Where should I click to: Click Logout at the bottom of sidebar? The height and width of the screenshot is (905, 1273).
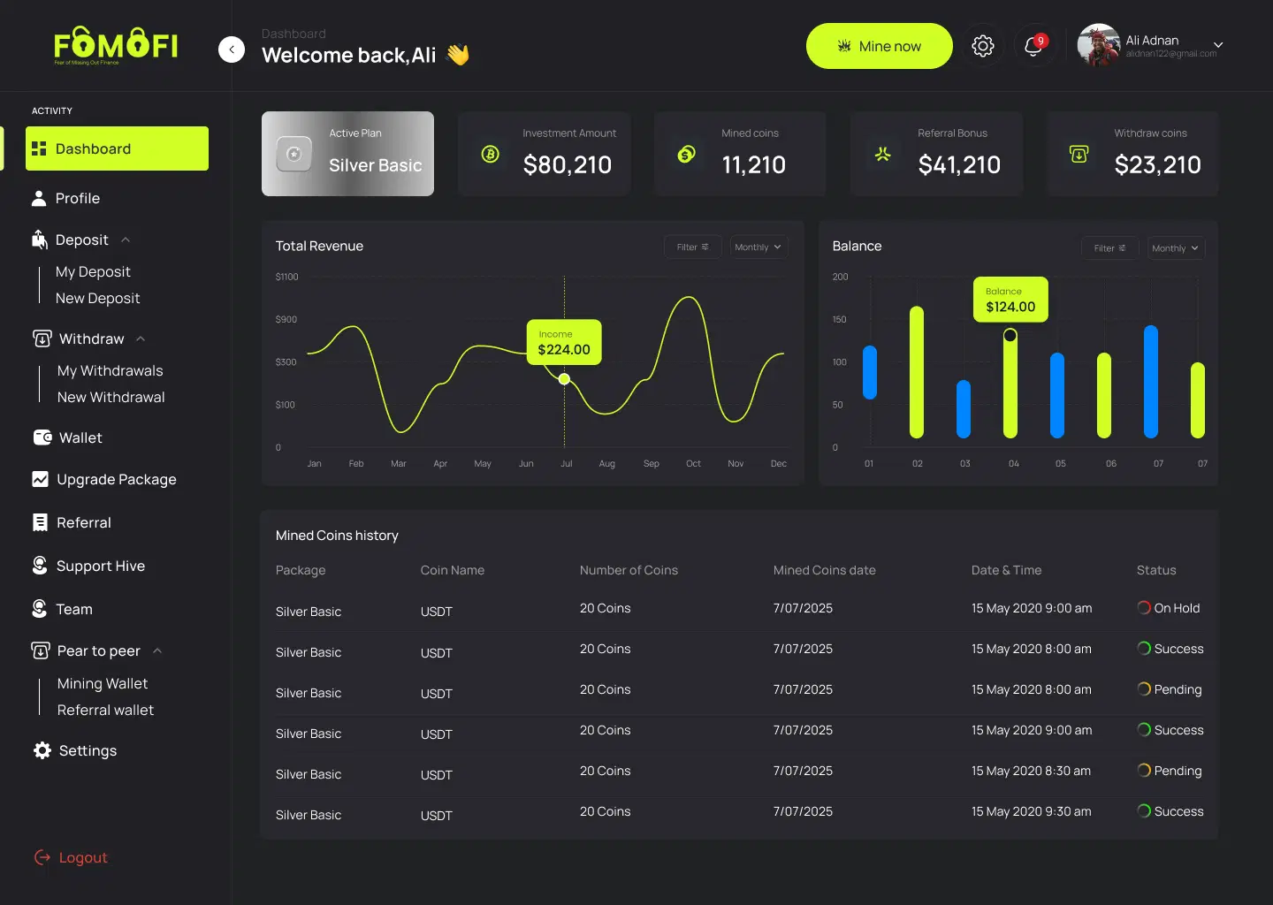point(82,857)
